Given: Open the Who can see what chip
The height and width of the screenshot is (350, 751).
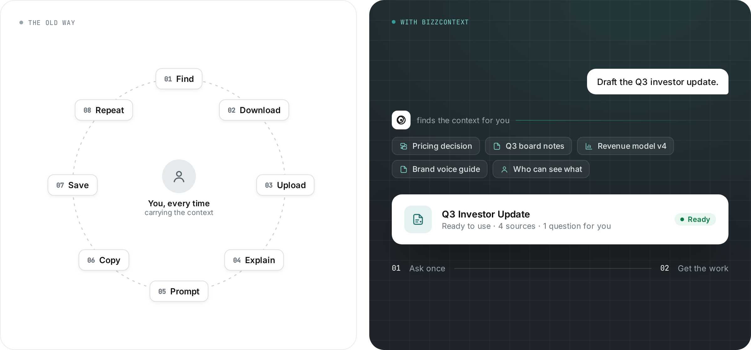Looking at the screenshot, I should pyautogui.click(x=541, y=169).
